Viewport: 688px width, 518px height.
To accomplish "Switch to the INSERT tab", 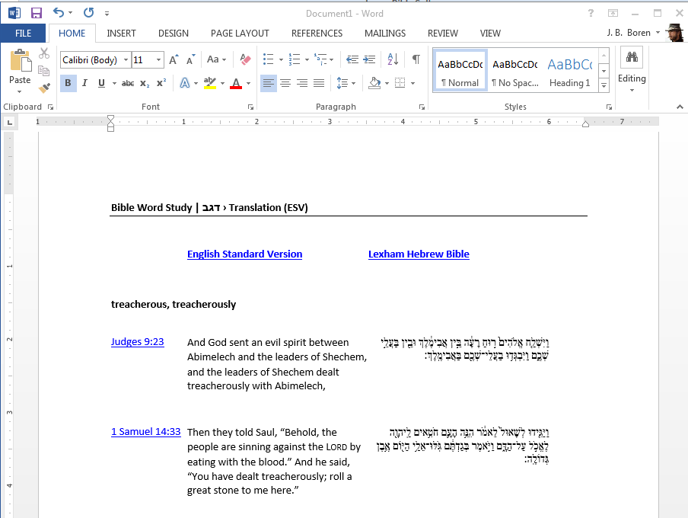I will [x=121, y=34].
